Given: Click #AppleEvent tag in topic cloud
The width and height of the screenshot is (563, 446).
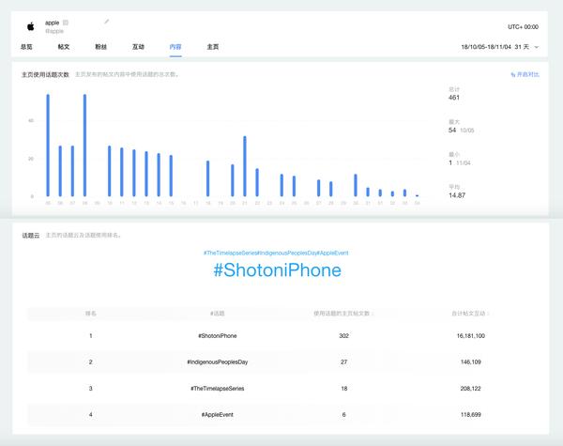Looking at the screenshot, I should (332, 253).
